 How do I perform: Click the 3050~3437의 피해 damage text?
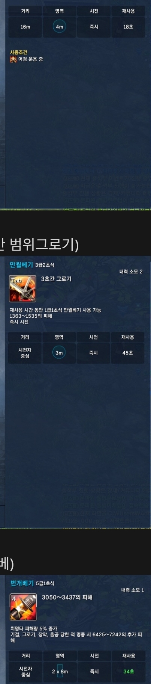pyautogui.click(x=67, y=597)
